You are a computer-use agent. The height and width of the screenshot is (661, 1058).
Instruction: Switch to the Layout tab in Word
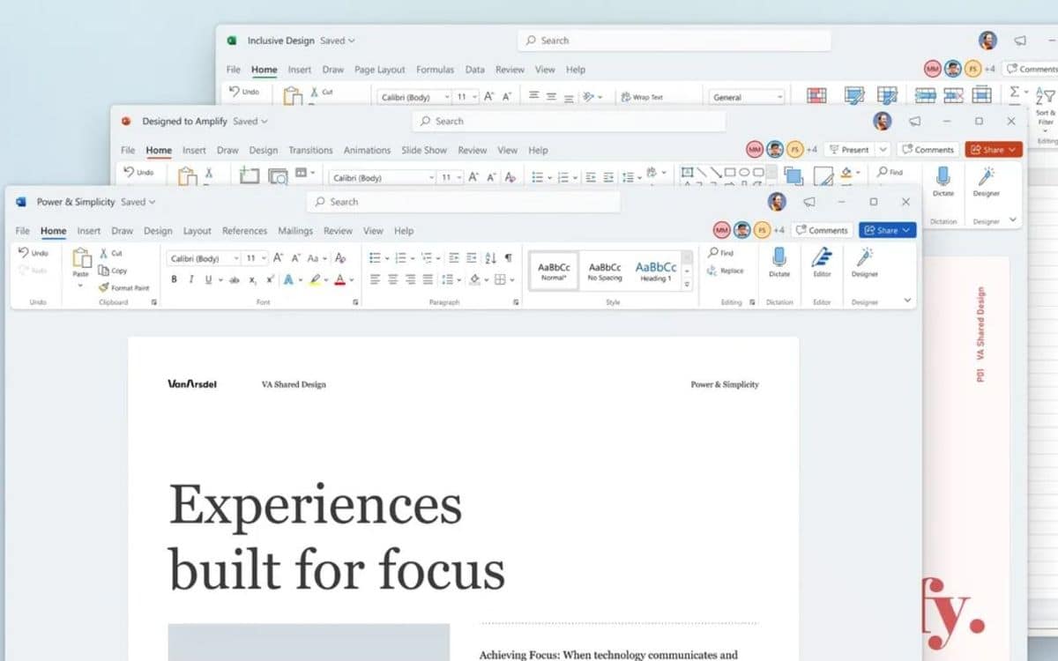click(197, 231)
